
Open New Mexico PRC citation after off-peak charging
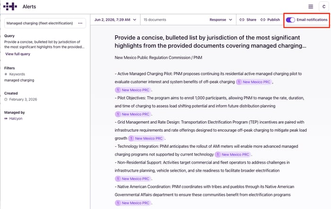click(254, 82)
